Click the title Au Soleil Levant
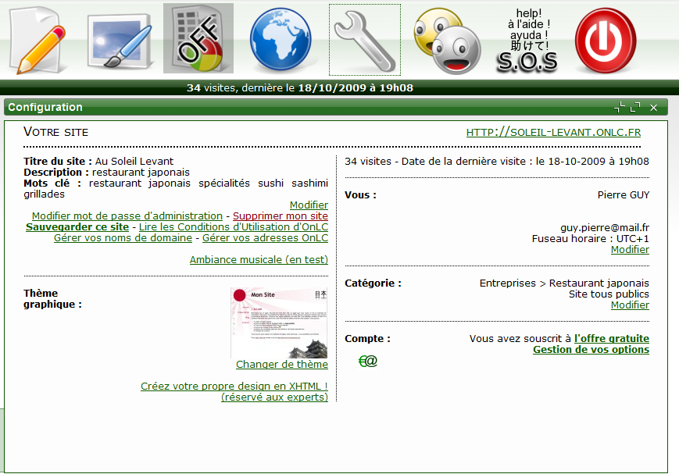Image resolution: width=679 pixels, height=474 pixels. pyautogui.click(x=134, y=161)
